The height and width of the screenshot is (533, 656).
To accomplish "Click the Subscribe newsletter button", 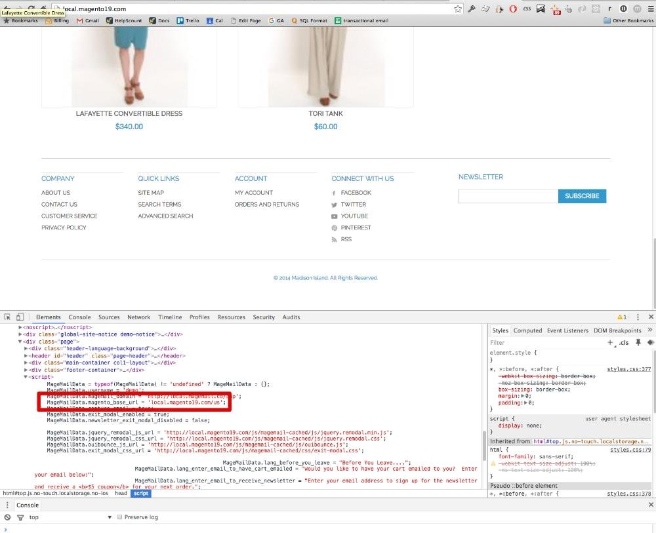I will (x=582, y=196).
